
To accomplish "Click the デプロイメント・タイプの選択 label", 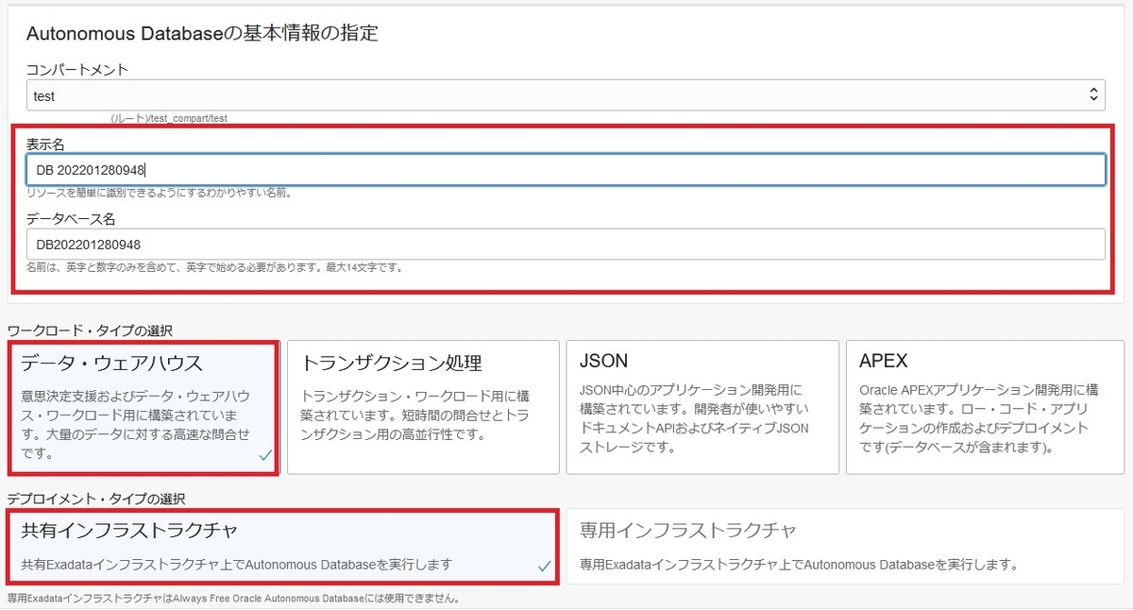I will tap(94, 500).
